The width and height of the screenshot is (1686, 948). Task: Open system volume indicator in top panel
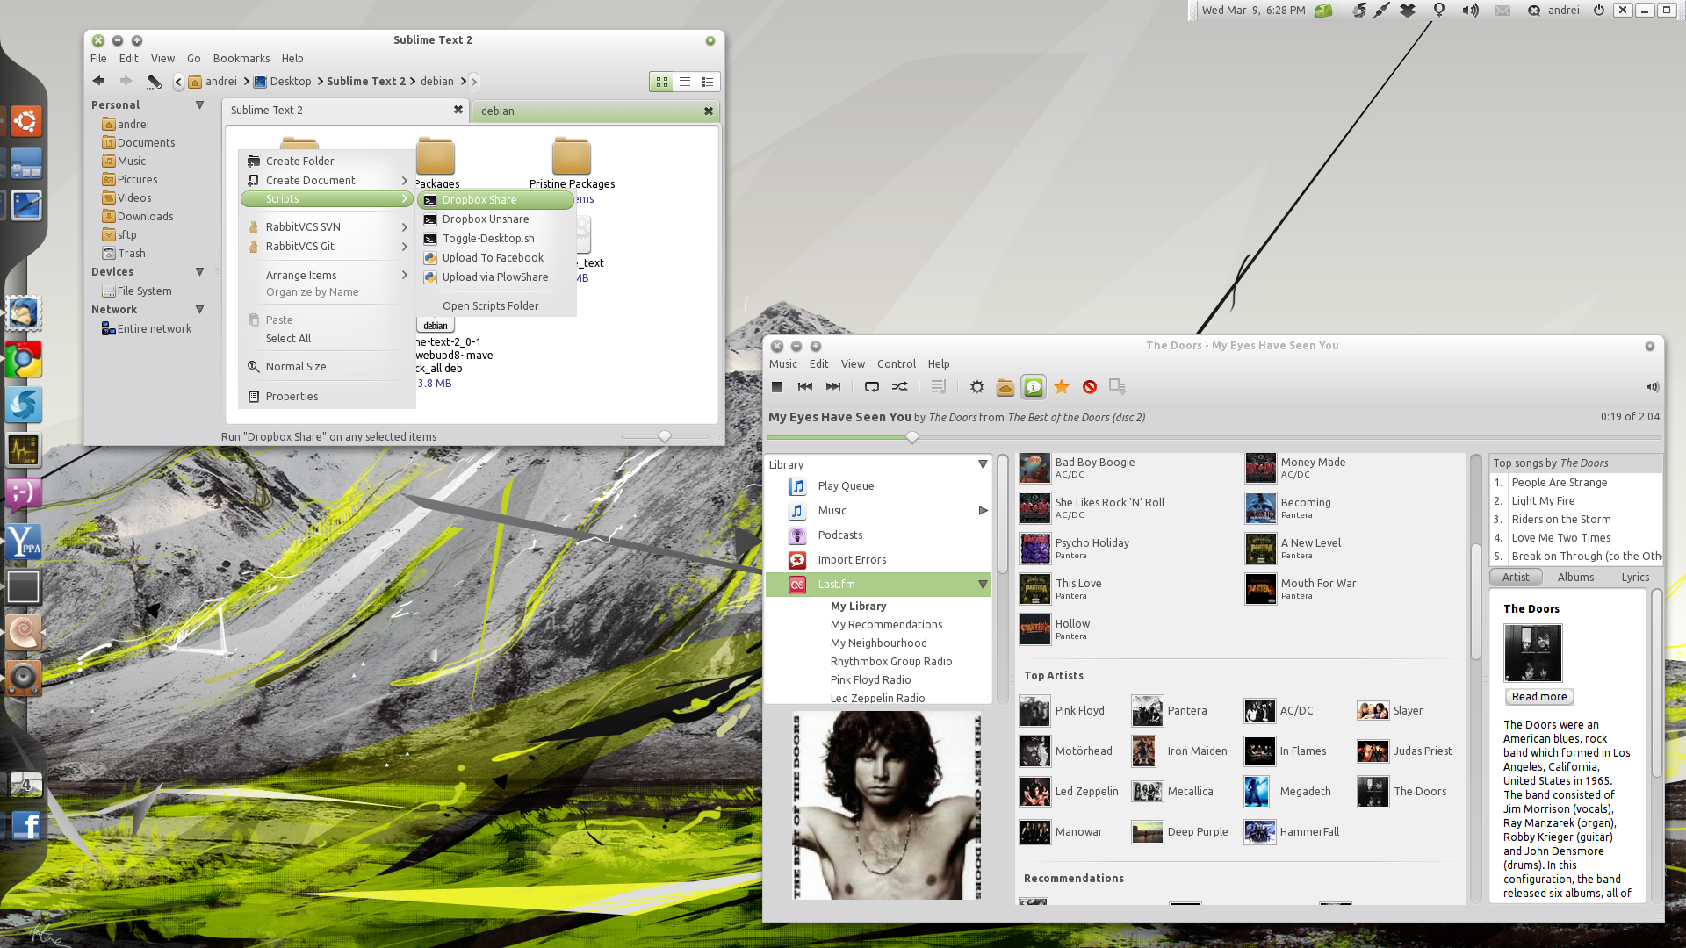[x=1470, y=11]
